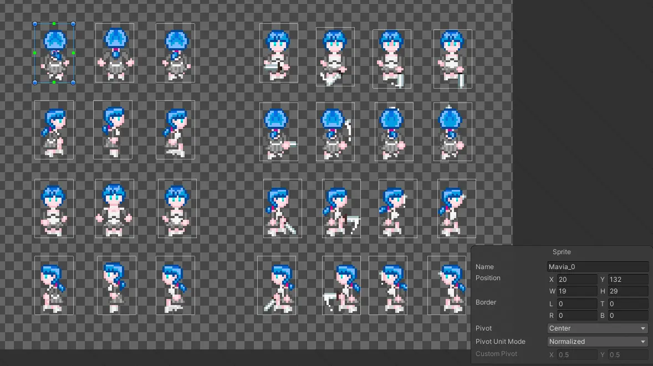Select third front-facing sword attack frame in top right row
The height and width of the screenshot is (366, 653).
coord(392,59)
